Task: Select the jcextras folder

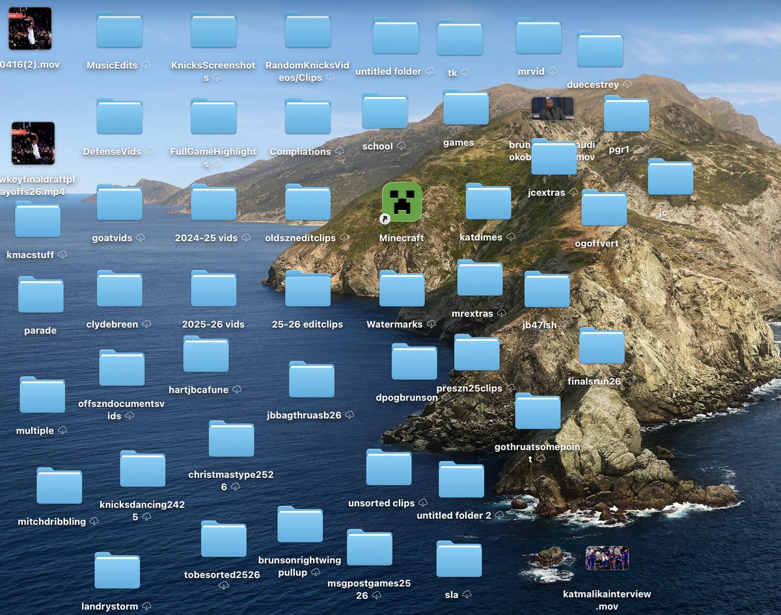Action: (554, 157)
